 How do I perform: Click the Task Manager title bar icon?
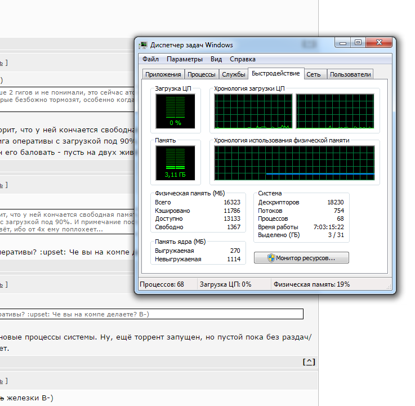144,45
